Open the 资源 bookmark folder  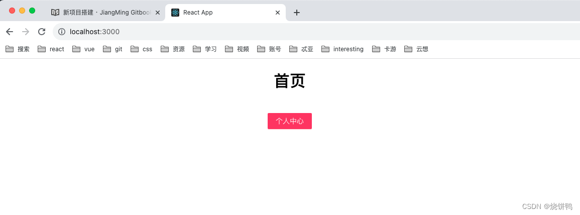(173, 49)
